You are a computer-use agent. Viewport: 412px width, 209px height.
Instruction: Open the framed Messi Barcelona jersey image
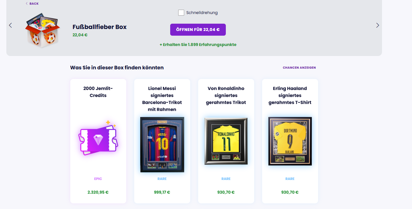pos(162,144)
